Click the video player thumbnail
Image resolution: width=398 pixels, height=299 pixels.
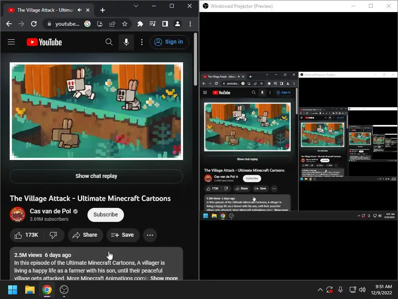coord(96,111)
